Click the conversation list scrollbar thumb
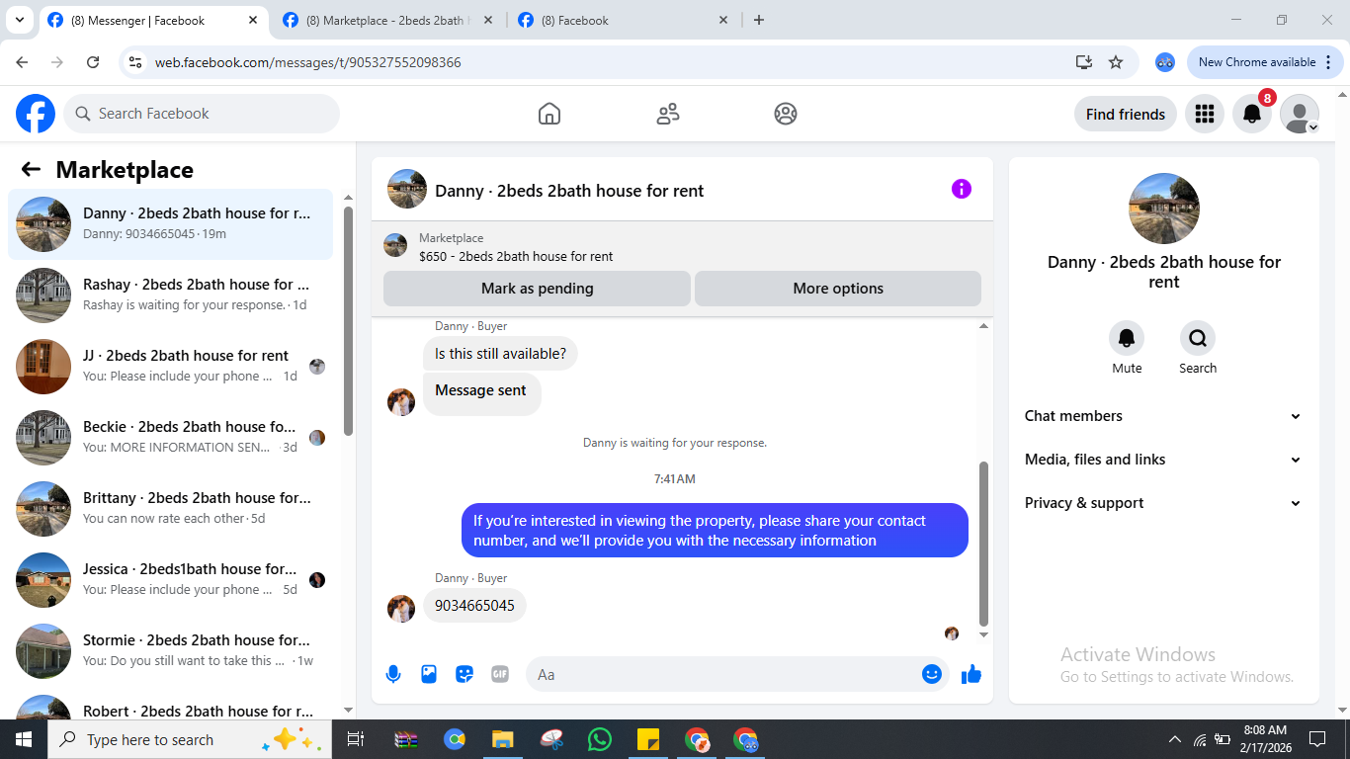The height and width of the screenshot is (759, 1350). 348,320
